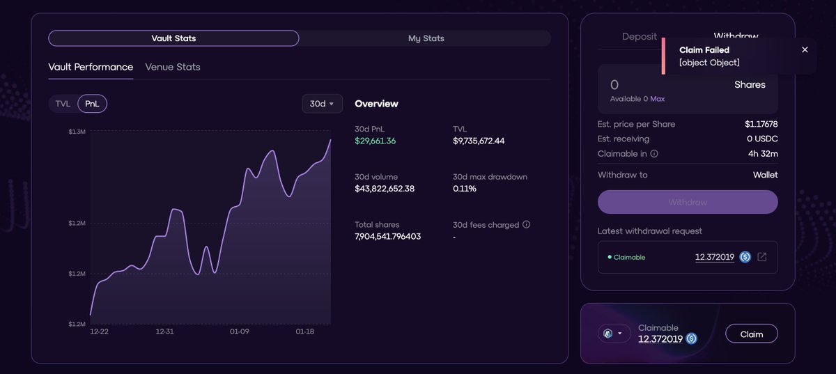Click the info icon next to 30d fees charged
The height and width of the screenshot is (374, 836).
[x=526, y=225]
